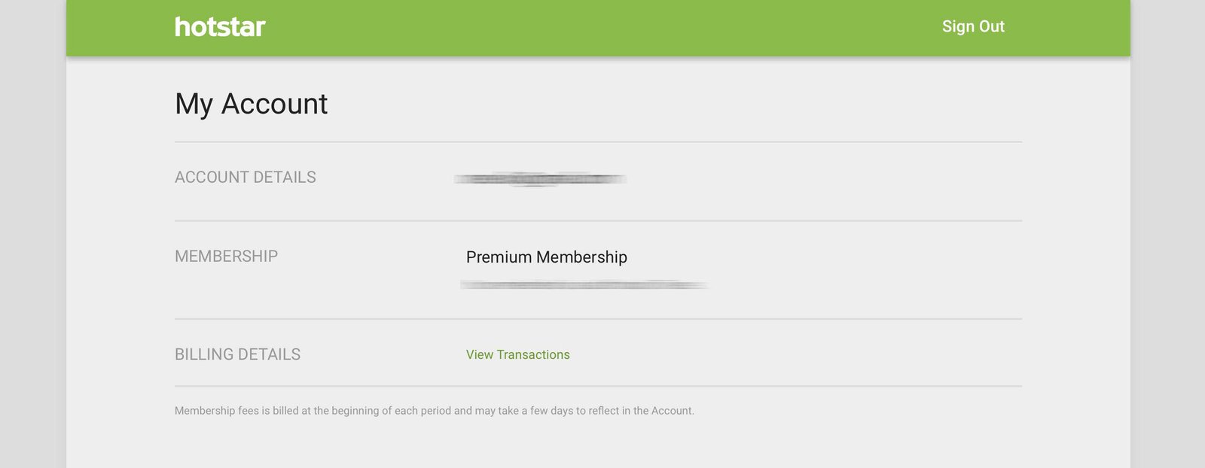Select the MEMBERSHIP section label
This screenshot has height=468, width=1205.
pyautogui.click(x=226, y=257)
